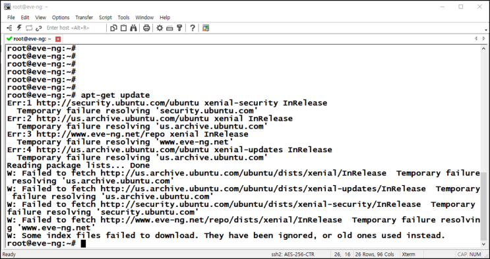Click the Print icon

point(146,28)
